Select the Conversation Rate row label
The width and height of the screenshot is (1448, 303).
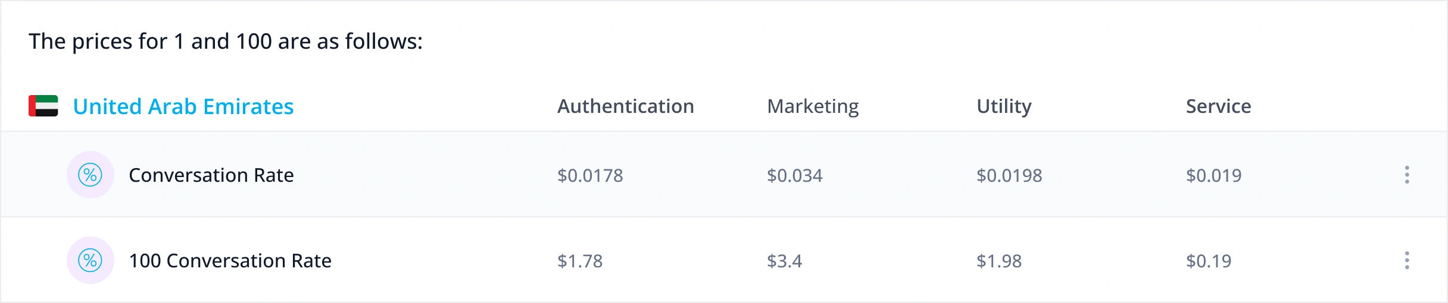(211, 175)
